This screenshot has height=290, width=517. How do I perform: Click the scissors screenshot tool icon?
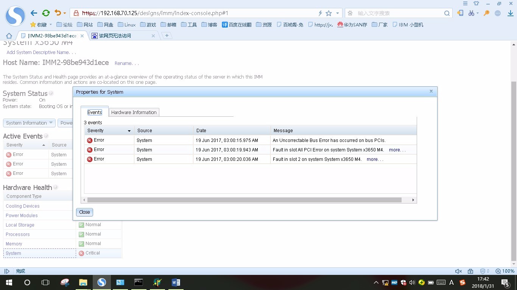pyautogui.click(x=471, y=13)
